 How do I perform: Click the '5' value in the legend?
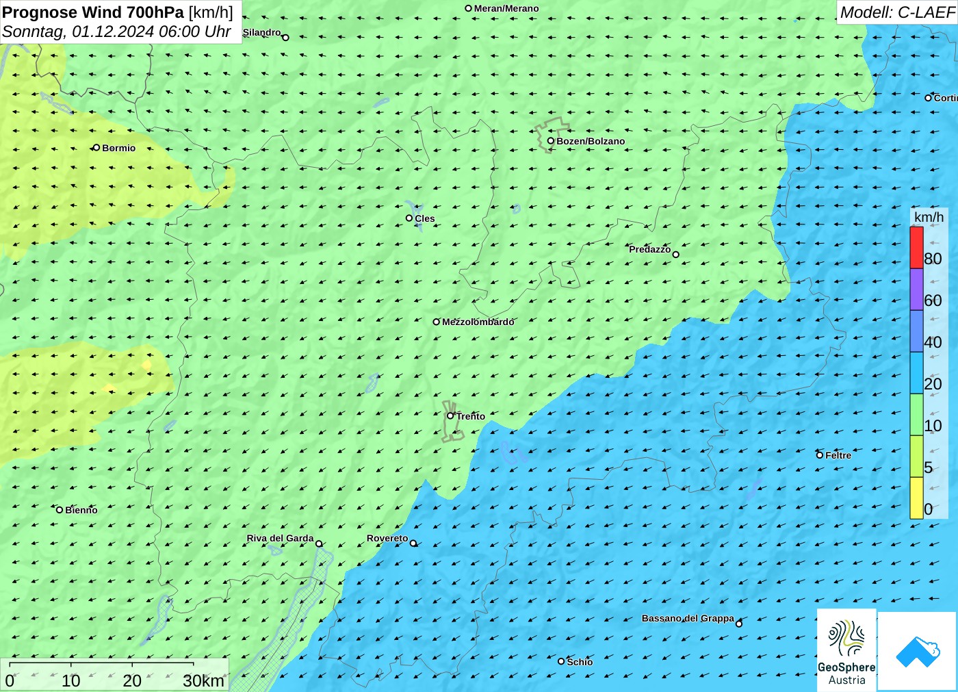pos(929,467)
